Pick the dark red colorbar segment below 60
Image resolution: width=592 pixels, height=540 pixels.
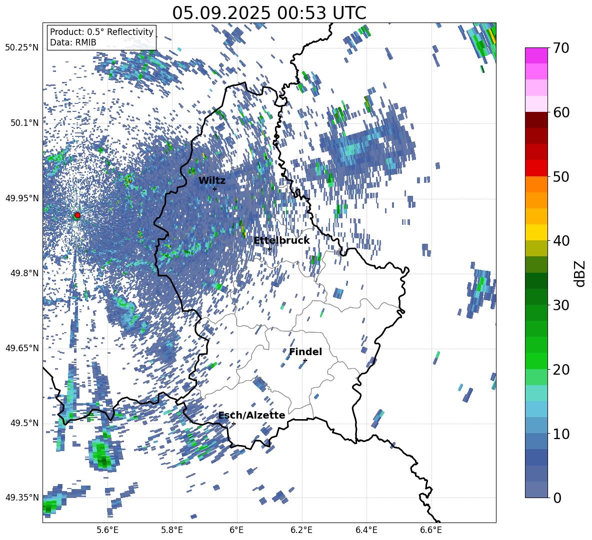pyautogui.click(x=536, y=120)
